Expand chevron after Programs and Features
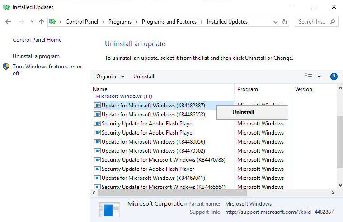 pyautogui.click(x=202, y=22)
